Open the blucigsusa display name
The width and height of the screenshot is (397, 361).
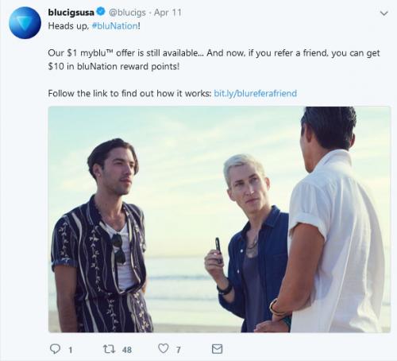coord(71,13)
